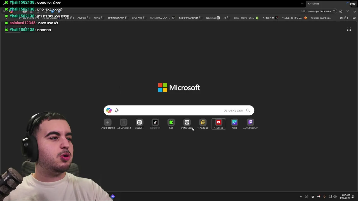Viewport: 358px width, 201px height.
Task: Show hidden tray icons chevron
Action: [301, 197]
